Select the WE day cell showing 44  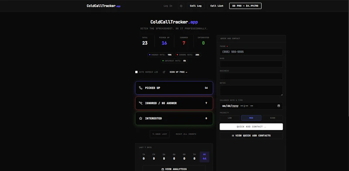click(205, 157)
